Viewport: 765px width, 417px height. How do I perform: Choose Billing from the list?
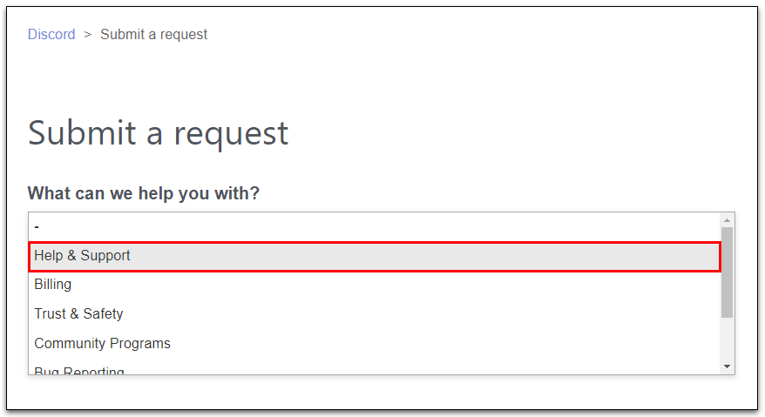53,285
